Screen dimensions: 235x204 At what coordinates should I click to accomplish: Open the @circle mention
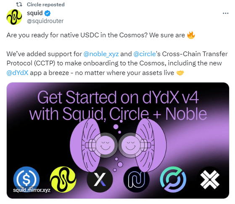[145, 54]
